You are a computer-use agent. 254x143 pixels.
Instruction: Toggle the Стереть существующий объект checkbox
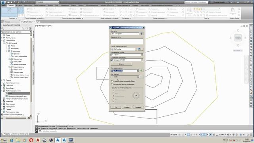pos(112,81)
